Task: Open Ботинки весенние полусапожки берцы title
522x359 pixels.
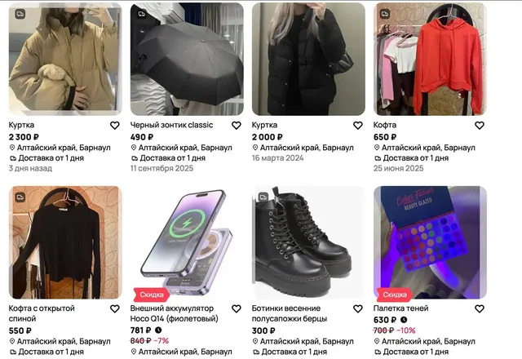Action: click(290, 313)
